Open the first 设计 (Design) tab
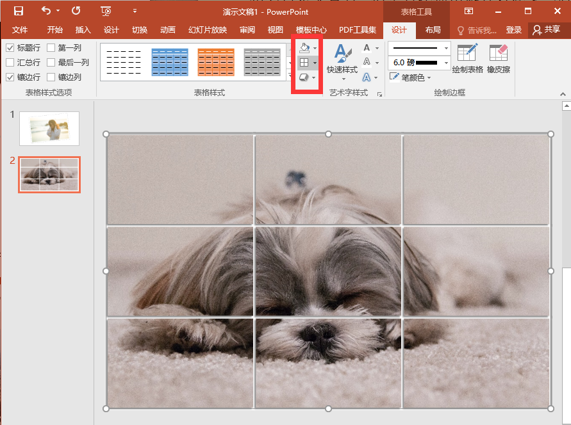 pyautogui.click(x=111, y=30)
